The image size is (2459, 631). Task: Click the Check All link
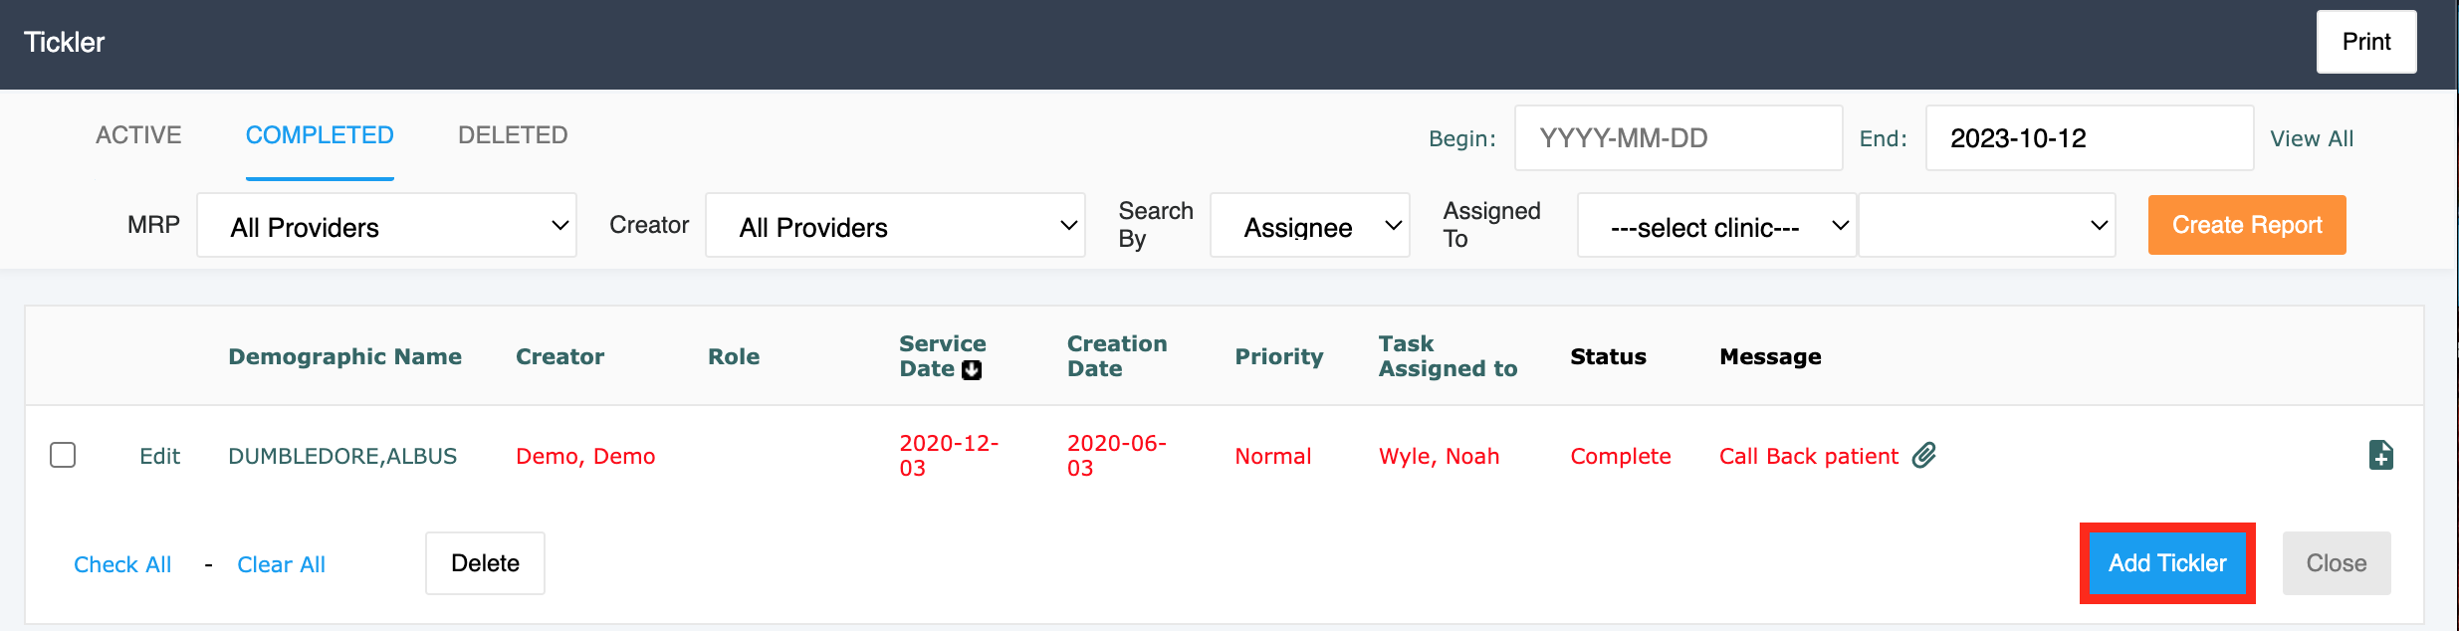click(x=122, y=564)
